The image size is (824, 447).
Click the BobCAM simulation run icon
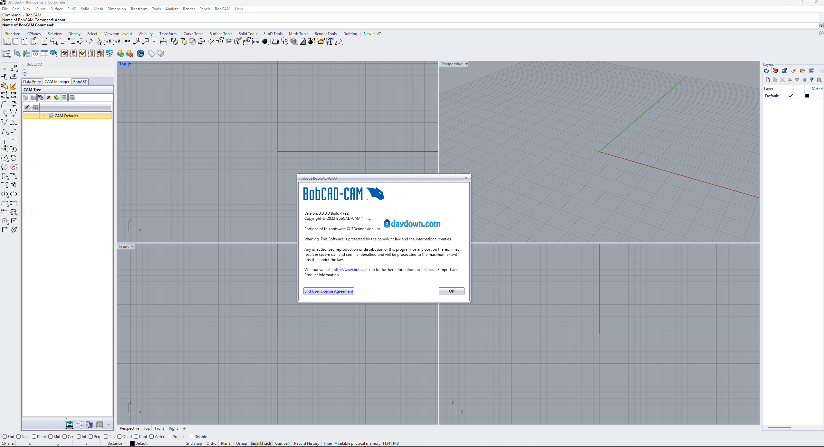pos(120,53)
